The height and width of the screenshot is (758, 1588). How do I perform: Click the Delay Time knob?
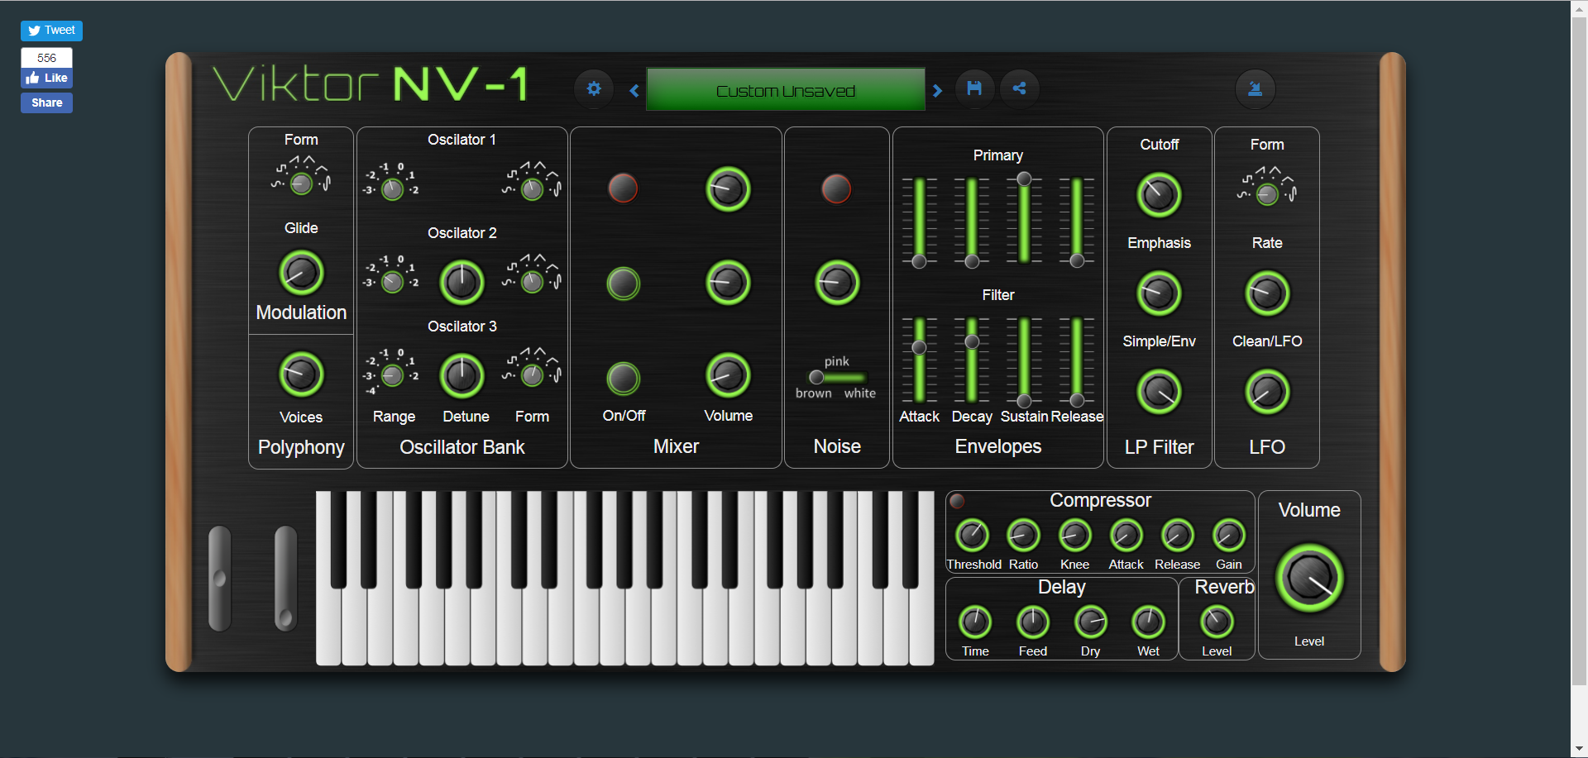point(975,622)
